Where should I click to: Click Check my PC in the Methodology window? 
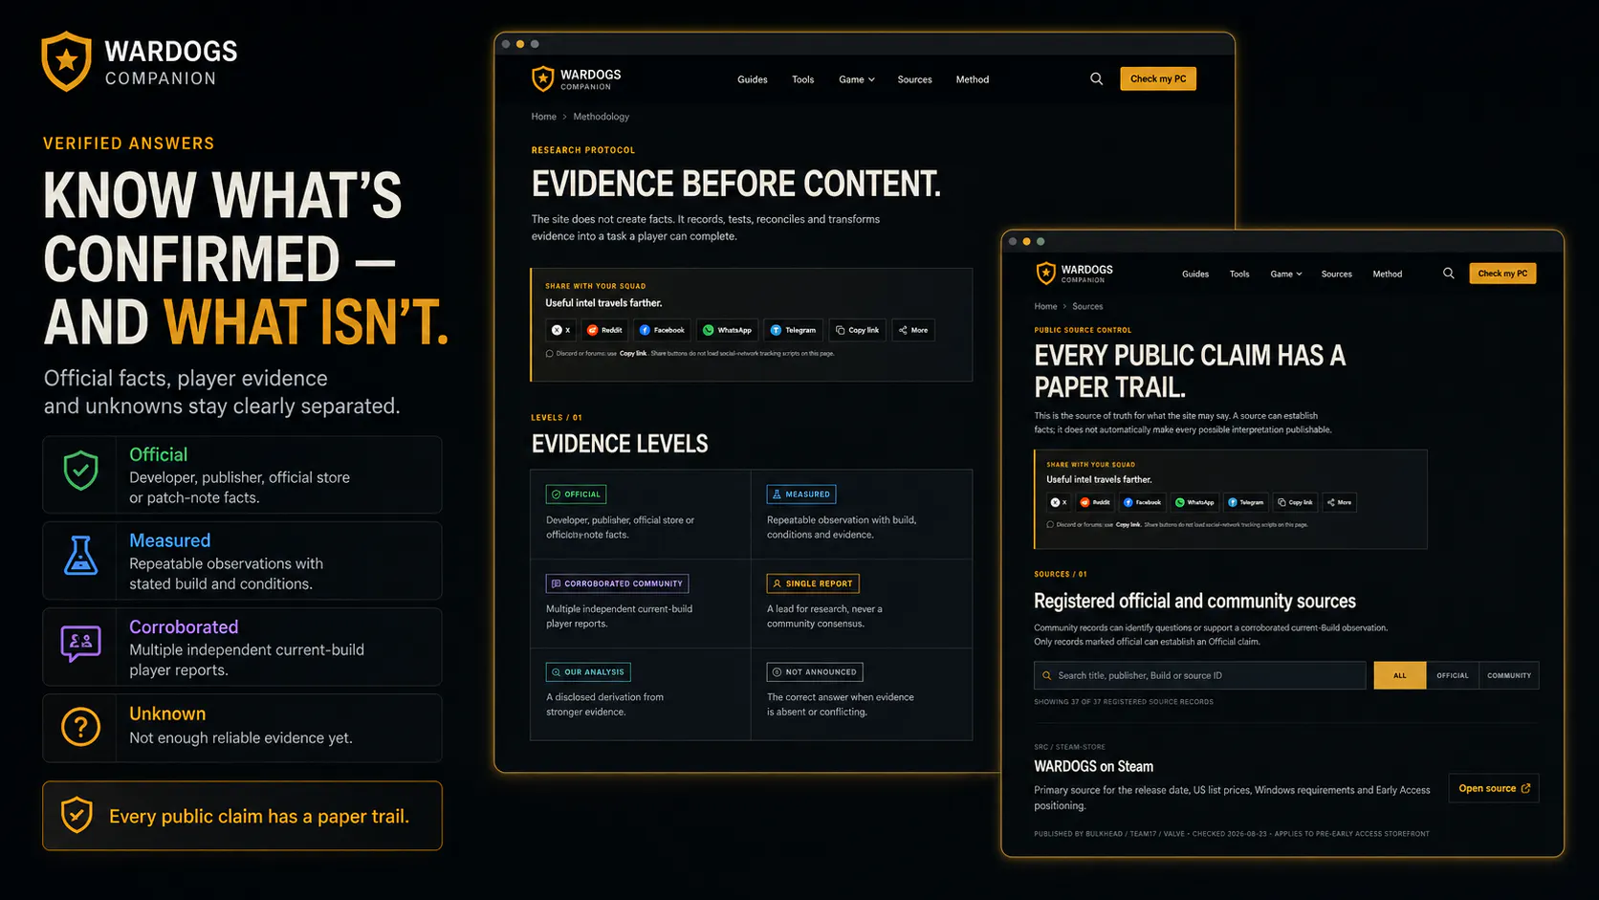pyautogui.click(x=1158, y=78)
